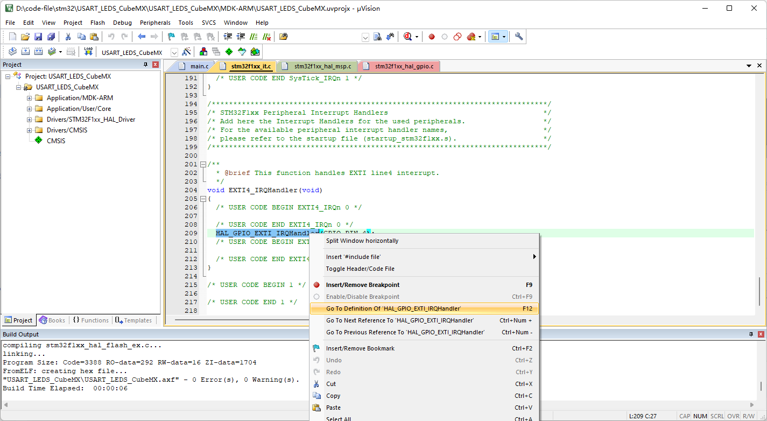Close the Project panel with red X
Screen dimensions: 767x421
(x=156, y=65)
